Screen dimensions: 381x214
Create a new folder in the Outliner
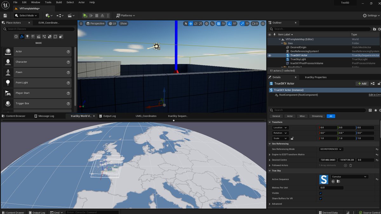tap(374, 29)
